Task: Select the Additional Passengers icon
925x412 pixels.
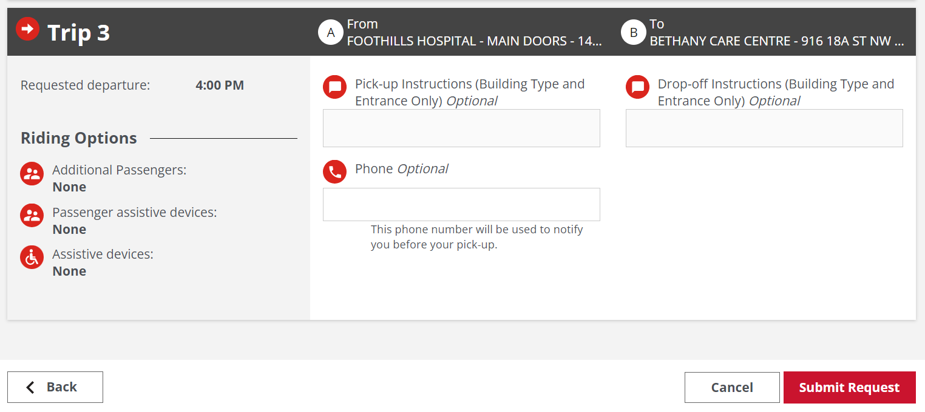Action: [x=31, y=174]
